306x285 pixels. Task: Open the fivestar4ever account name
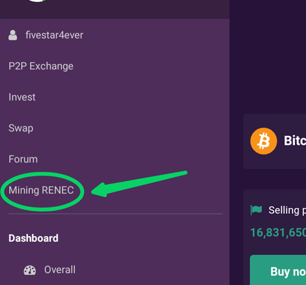(x=54, y=35)
